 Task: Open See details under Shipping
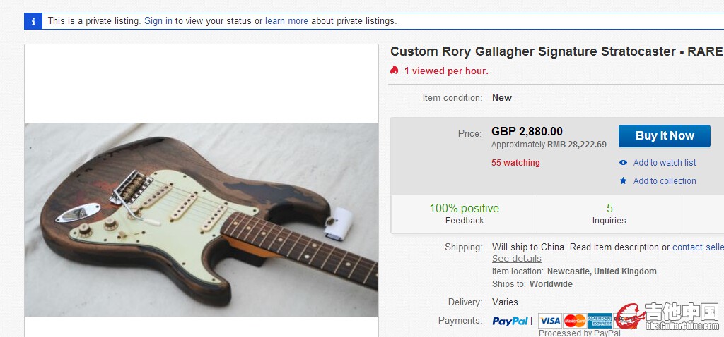pyautogui.click(x=517, y=259)
